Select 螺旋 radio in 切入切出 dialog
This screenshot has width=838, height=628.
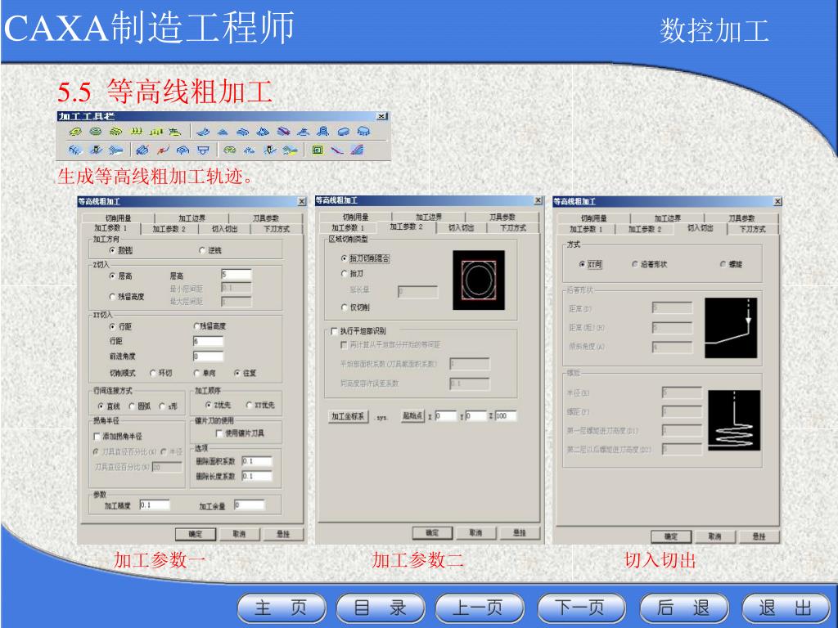[x=723, y=264]
